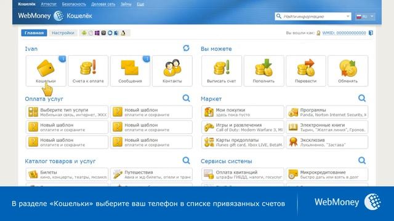The image size is (394, 221).
Task: Open Билеты in the catalog
Action: pyautogui.click(x=67, y=174)
